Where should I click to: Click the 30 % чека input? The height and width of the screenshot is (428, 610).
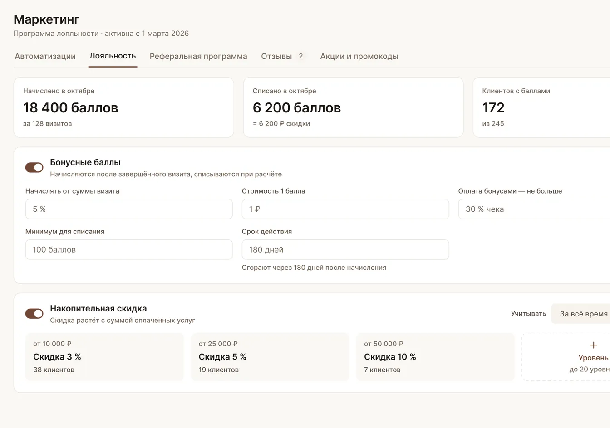tap(534, 209)
